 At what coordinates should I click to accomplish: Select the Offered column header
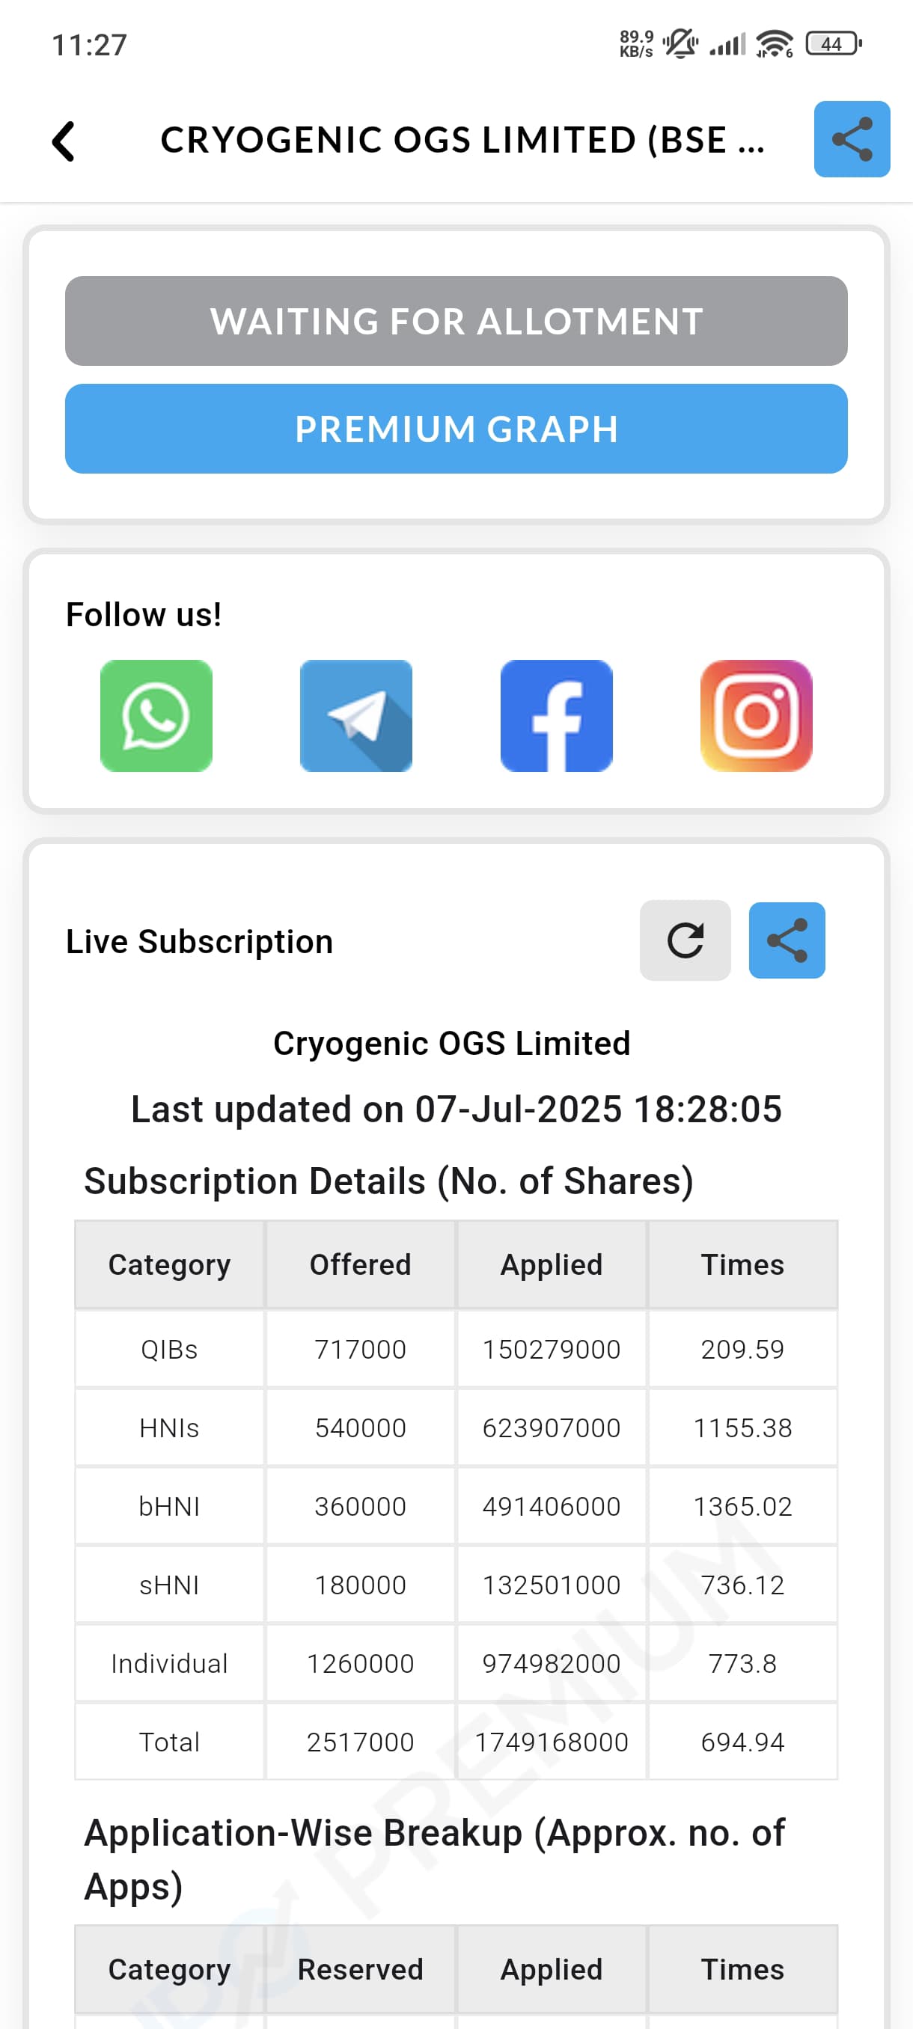tap(360, 1265)
